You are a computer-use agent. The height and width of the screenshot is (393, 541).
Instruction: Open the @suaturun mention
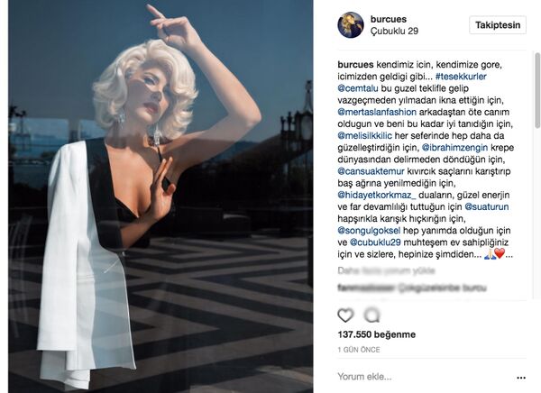coord(487,206)
